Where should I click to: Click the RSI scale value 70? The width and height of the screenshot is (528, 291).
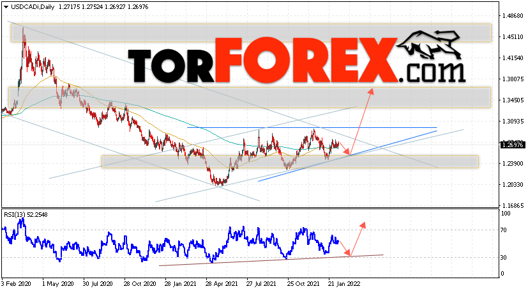[x=504, y=230]
